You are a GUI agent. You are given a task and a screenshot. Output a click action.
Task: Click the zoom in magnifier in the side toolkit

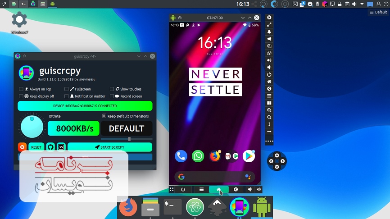click(269, 110)
